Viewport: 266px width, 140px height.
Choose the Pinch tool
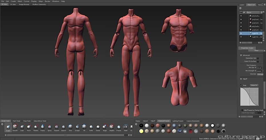[x=29, y=127]
